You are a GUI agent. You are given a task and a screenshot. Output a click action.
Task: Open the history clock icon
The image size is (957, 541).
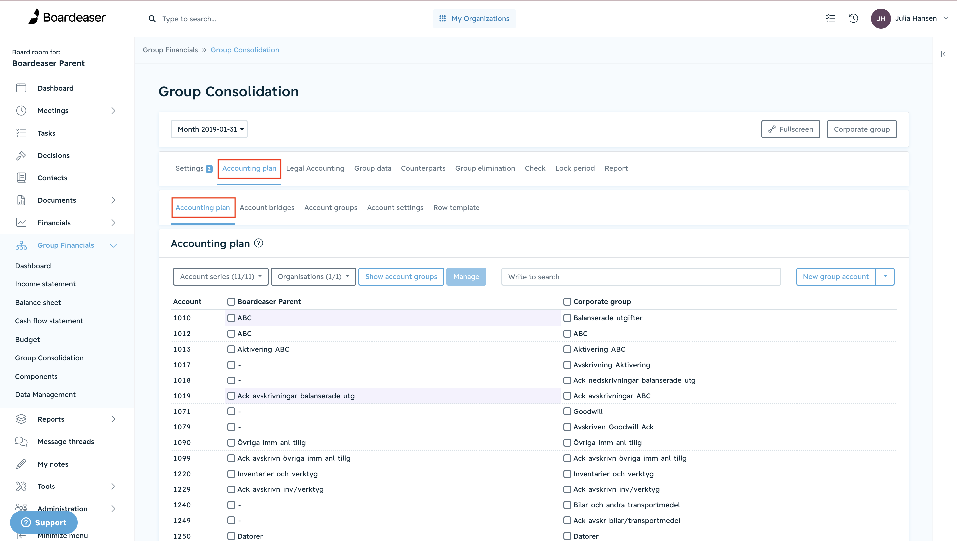tap(853, 18)
